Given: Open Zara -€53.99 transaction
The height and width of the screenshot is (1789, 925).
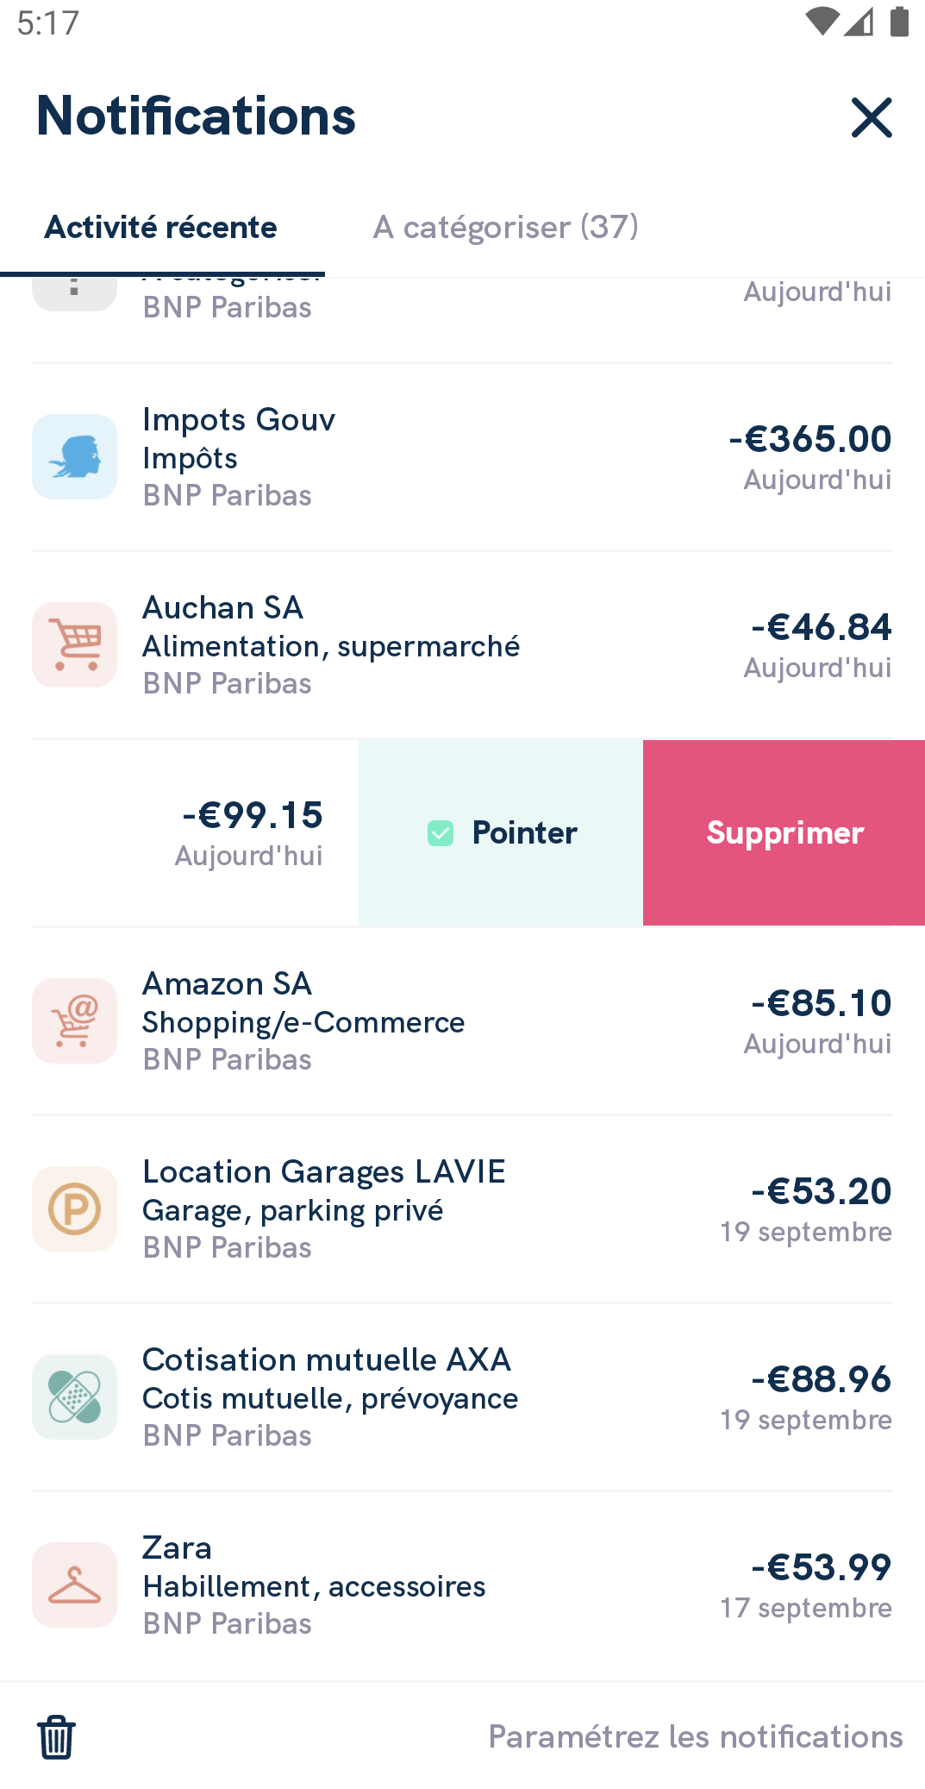Looking at the screenshot, I should click(462, 1585).
